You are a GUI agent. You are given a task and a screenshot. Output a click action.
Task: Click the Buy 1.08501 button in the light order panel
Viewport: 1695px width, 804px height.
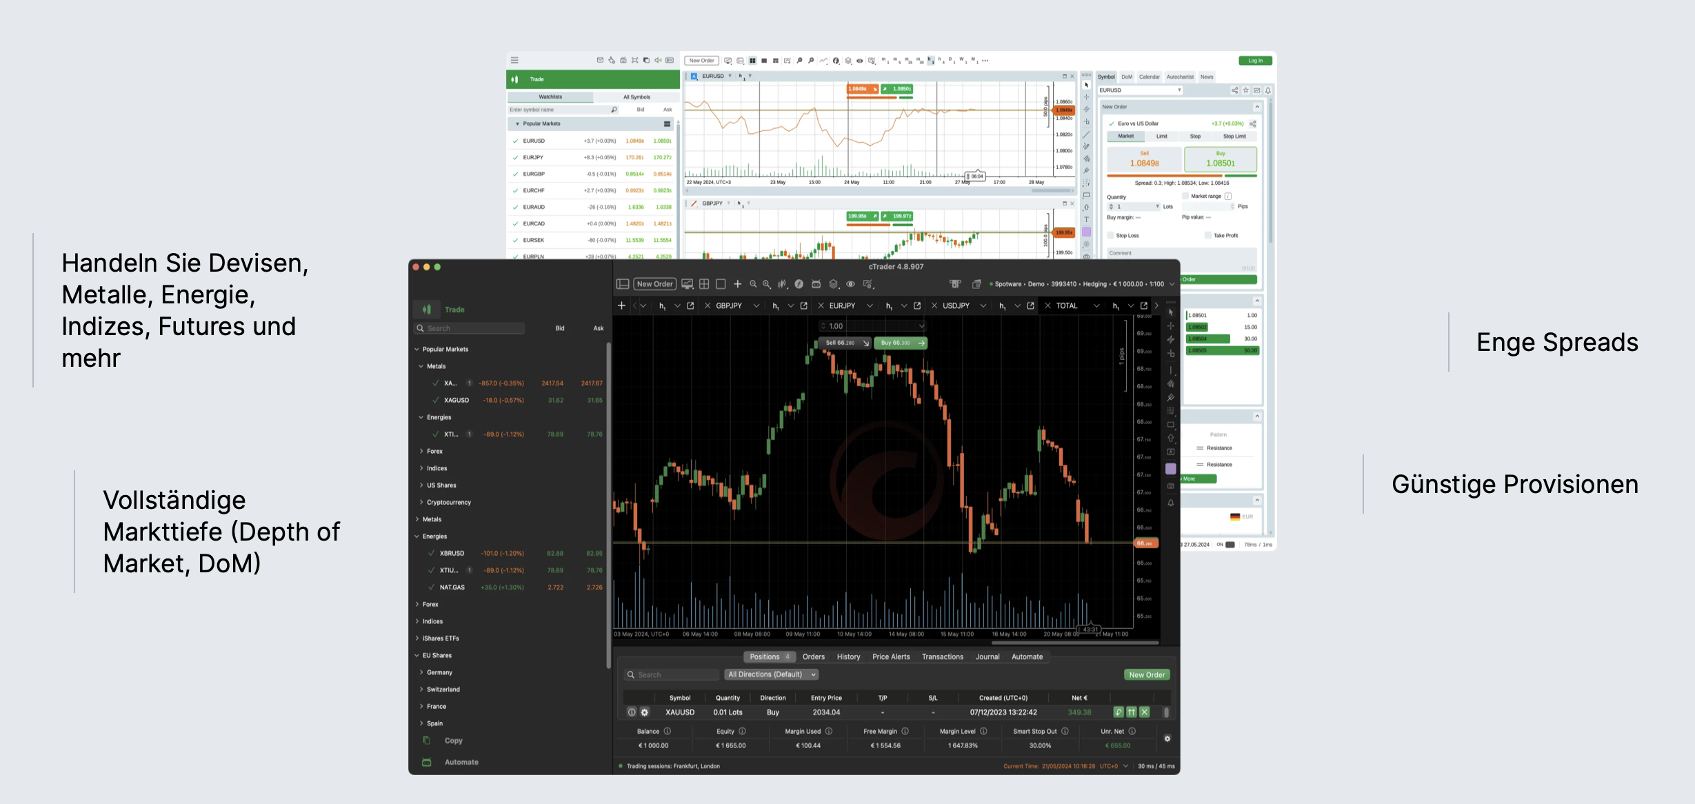click(1221, 159)
